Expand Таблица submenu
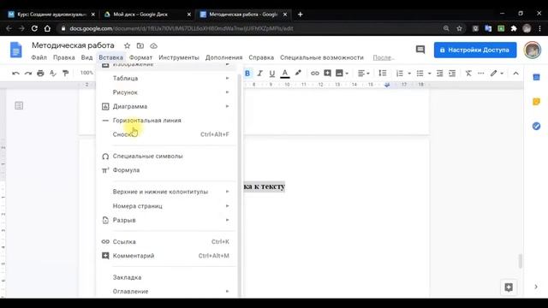The image size is (548, 308). point(166,78)
